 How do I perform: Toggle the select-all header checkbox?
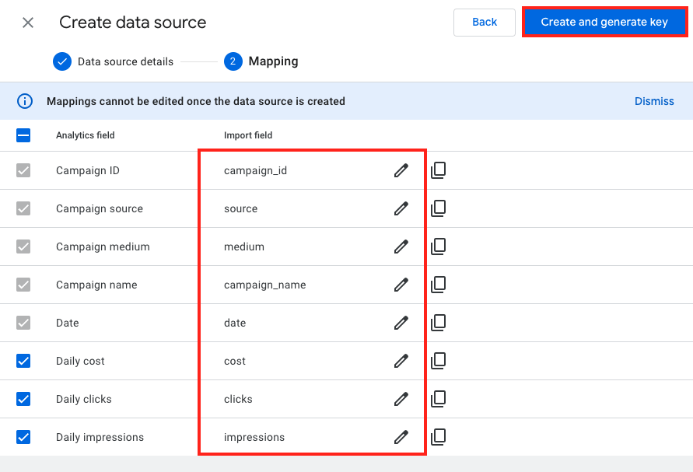tap(23, 135)
